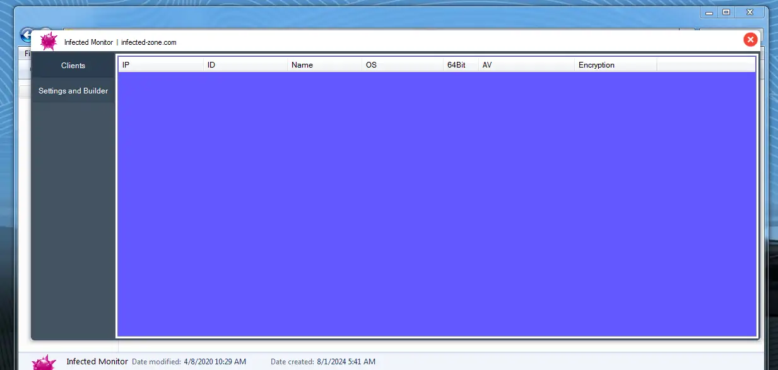Sort clients by the ID column header
778x370 pixels.
click(245, 64)
